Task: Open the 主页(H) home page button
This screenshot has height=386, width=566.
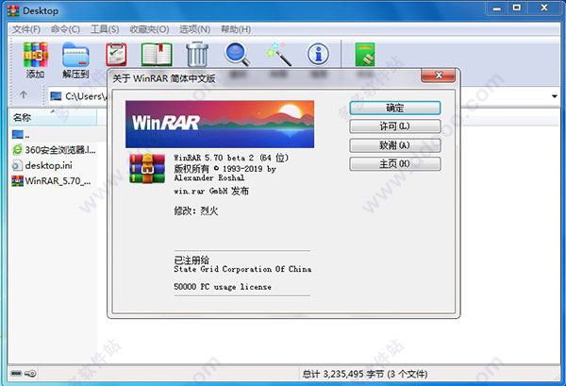Action: tap(395, 164)
